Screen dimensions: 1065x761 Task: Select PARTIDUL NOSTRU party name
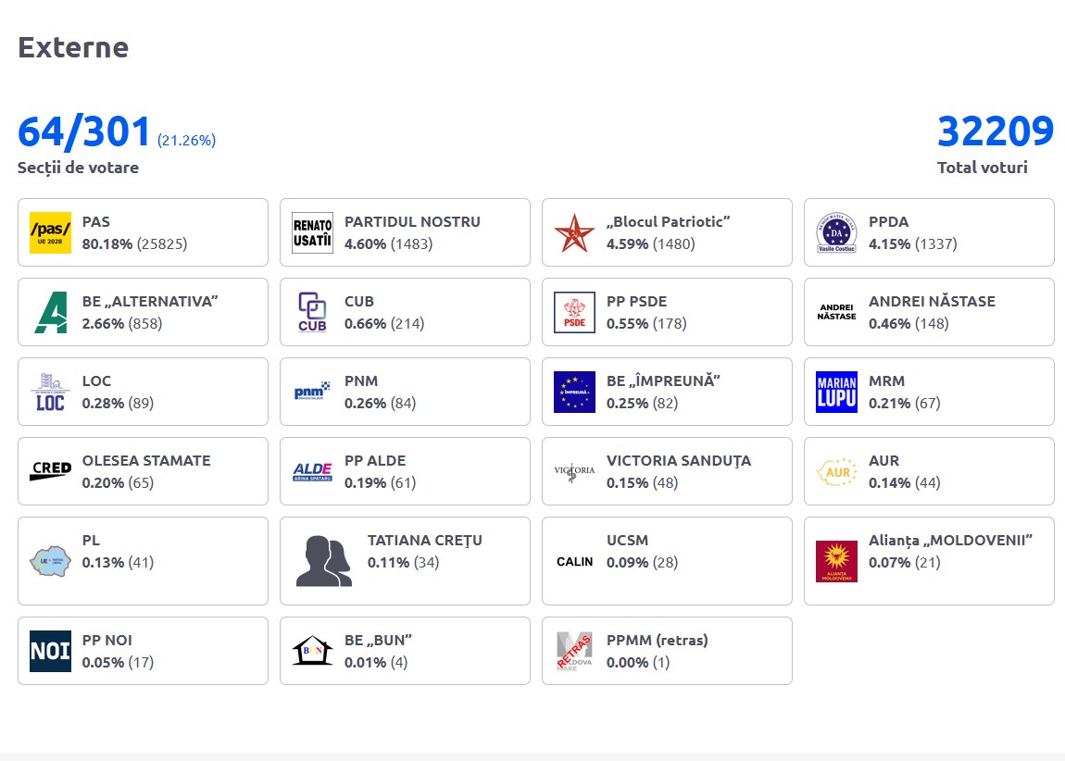click(412, 222)
